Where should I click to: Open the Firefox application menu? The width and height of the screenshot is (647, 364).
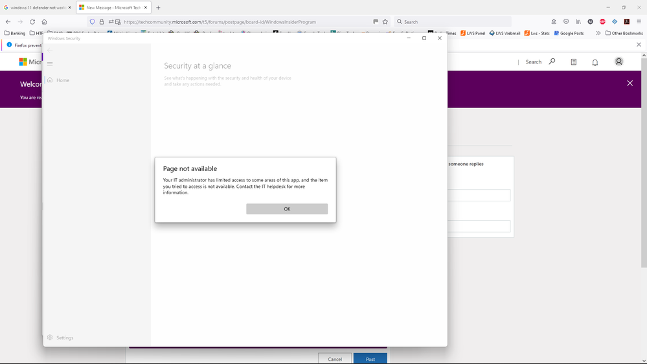click(x=639, y=22)
